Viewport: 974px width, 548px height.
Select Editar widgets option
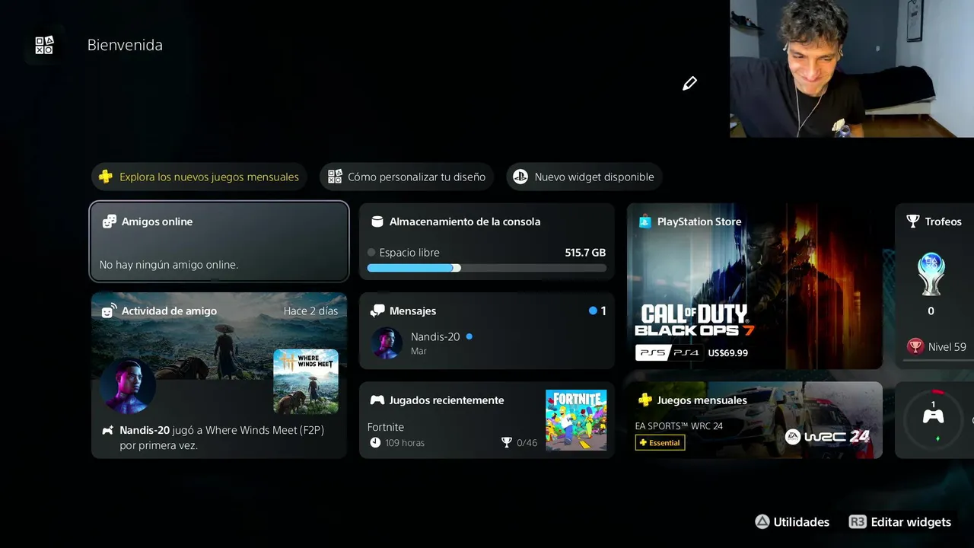[x=900, y=522]
